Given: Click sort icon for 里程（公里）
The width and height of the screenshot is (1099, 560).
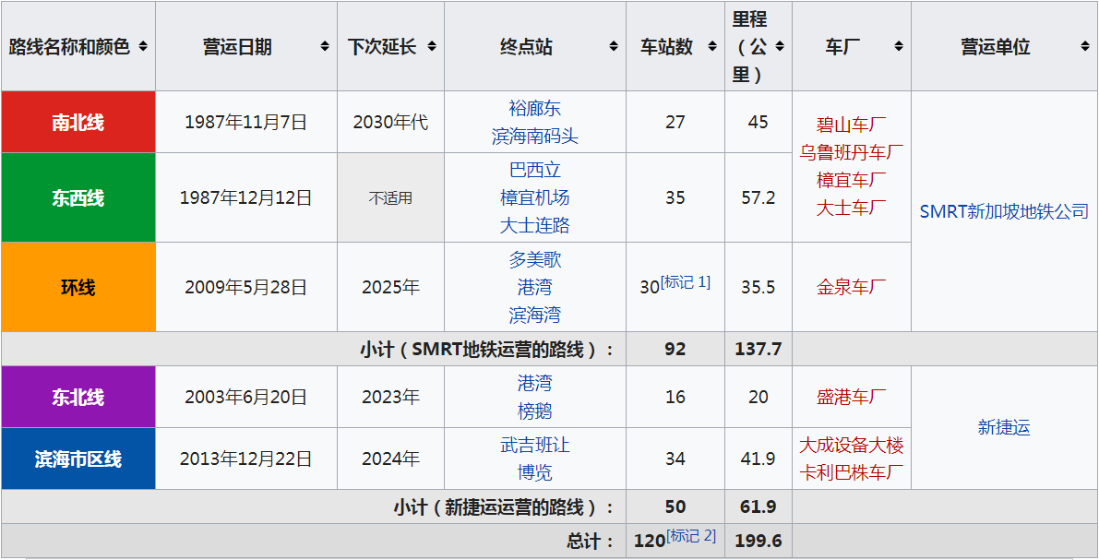Looking at the screenshot, I should click(x=780, y=47).
